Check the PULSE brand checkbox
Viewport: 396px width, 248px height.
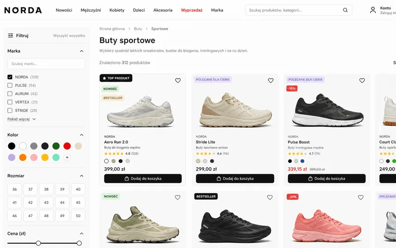click(x=10, y=85)
